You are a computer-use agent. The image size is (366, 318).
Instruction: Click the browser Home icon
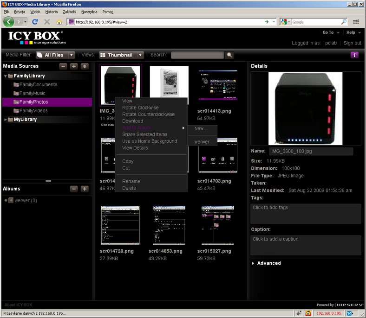coord(59,22)
